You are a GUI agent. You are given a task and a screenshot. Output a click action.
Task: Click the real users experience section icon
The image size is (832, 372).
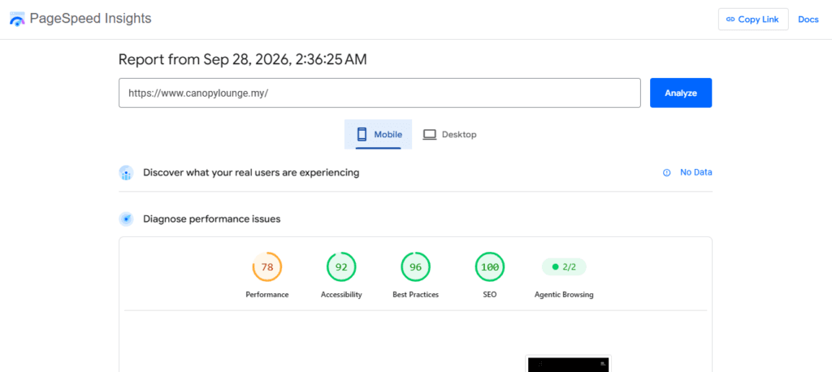coord(126,173)
